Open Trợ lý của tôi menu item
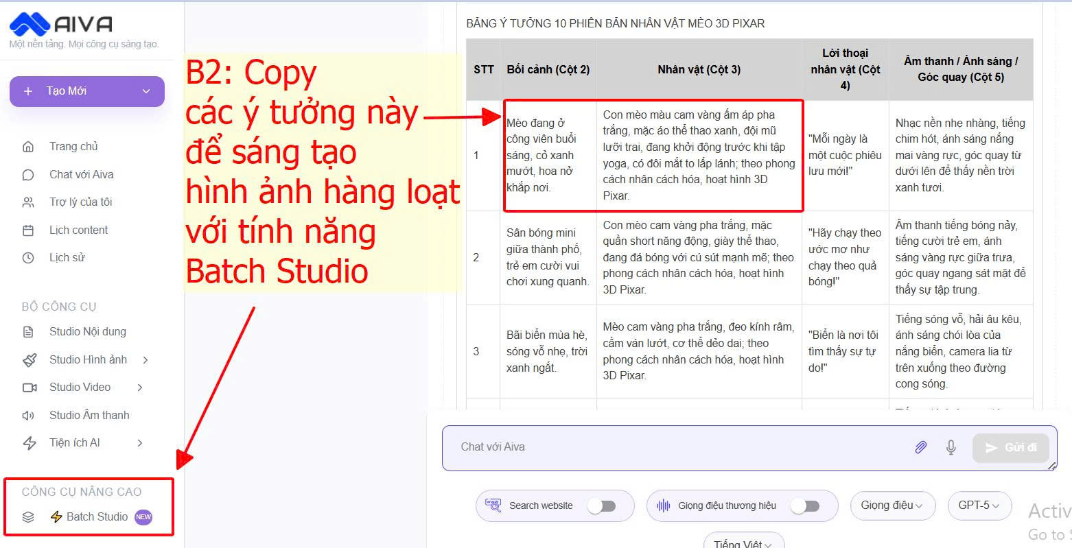Screen dimensions: 1072x548 point(80,202)
